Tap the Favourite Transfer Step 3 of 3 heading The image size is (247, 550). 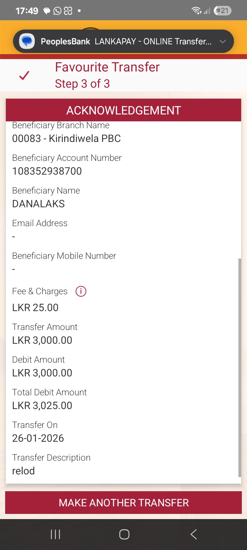(107, 75)
